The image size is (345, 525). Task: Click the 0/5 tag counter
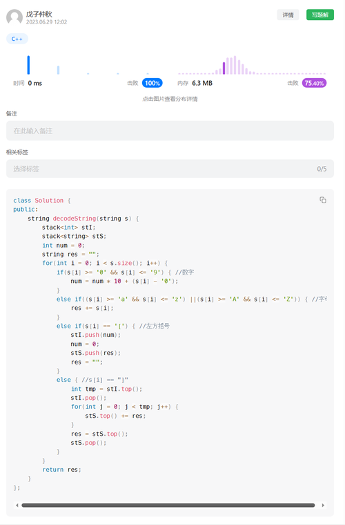click(322, 169)
